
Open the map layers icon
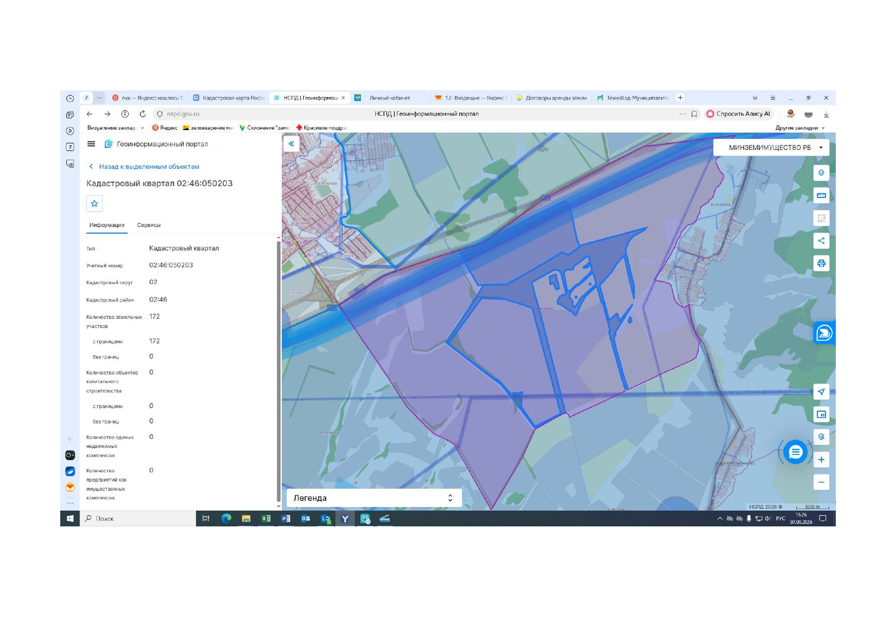click(821, 173)
